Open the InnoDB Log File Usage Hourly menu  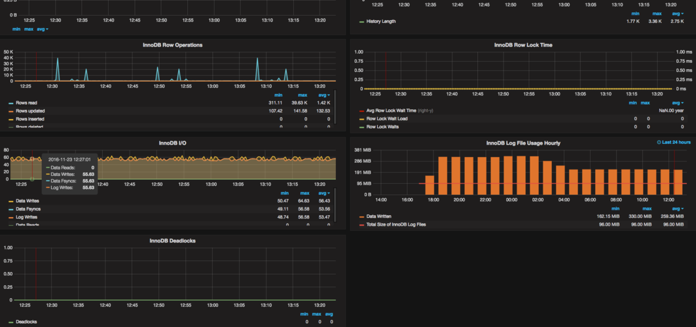(x=522, y=143)
